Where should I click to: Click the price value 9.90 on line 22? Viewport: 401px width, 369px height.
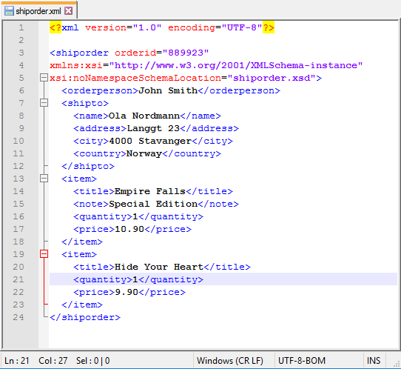click(127, 292)
